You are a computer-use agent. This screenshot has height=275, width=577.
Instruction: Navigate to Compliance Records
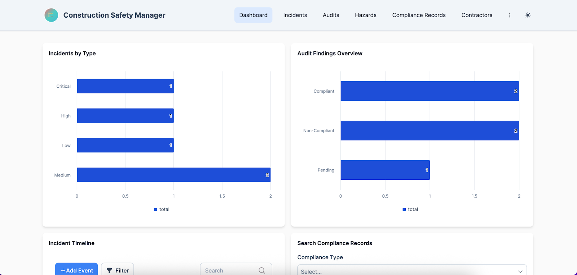pyautogui.click(x=419, y=15)
